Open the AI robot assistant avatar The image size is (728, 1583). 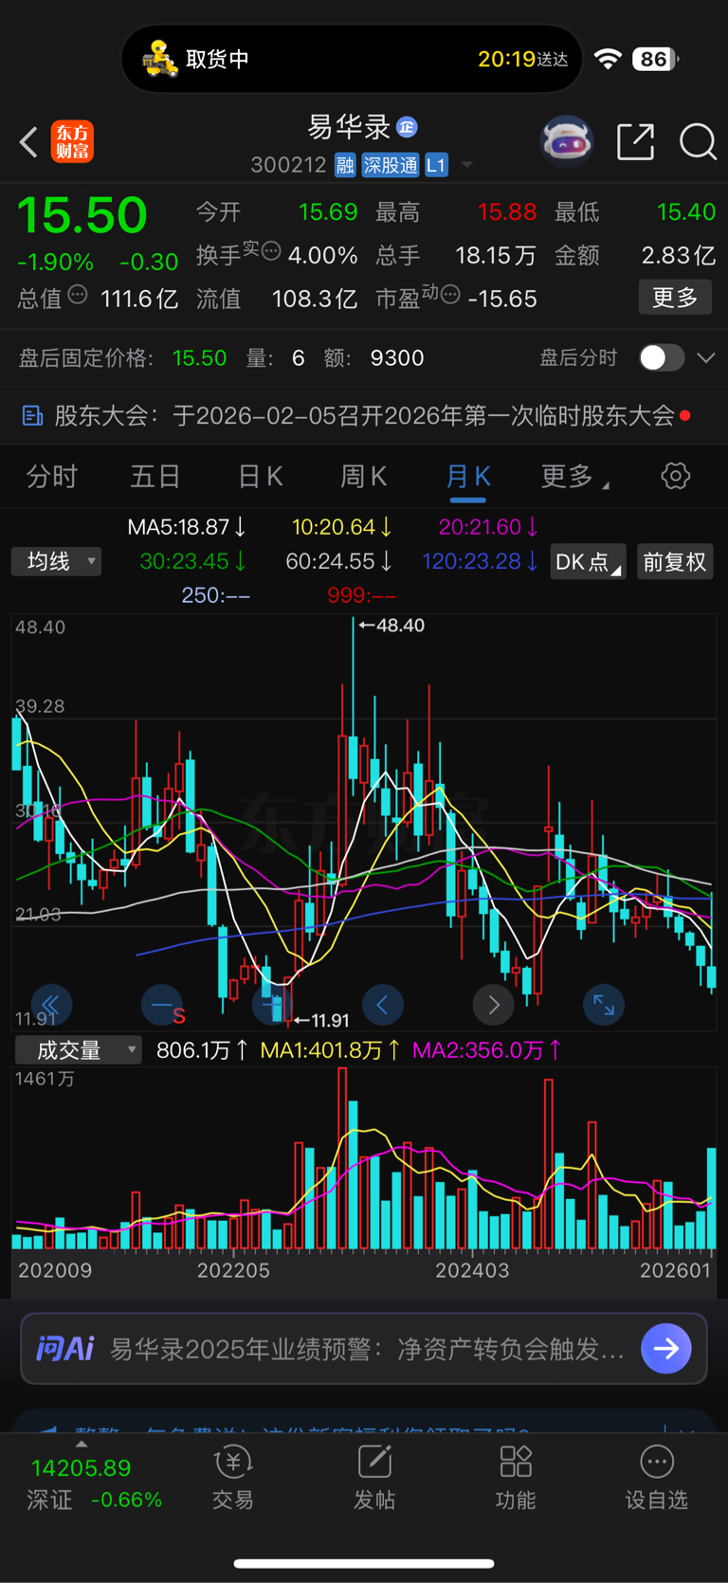[566, 142]
